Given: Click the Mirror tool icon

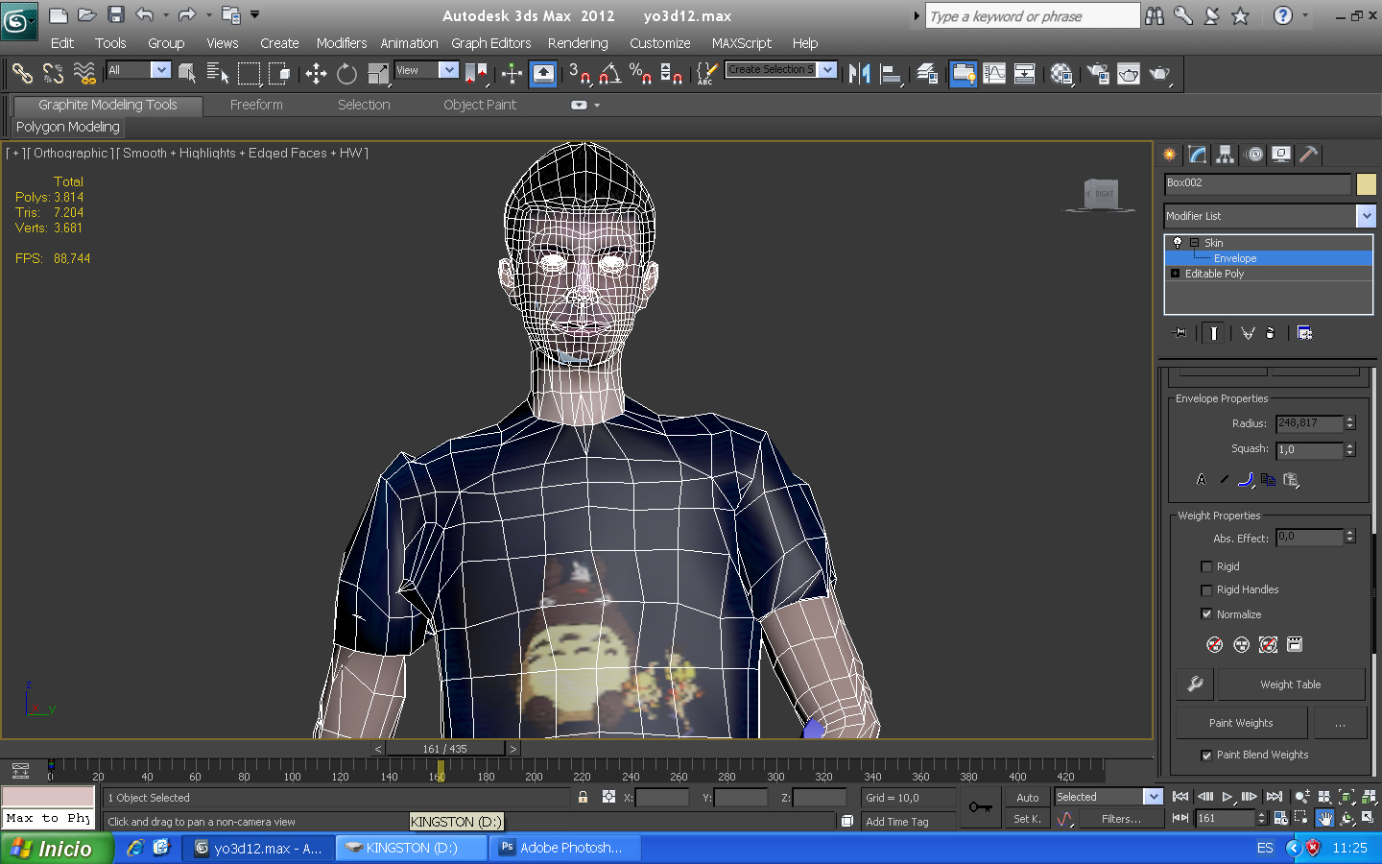Looking at the screenshot, I should click(x=860, y=74).
